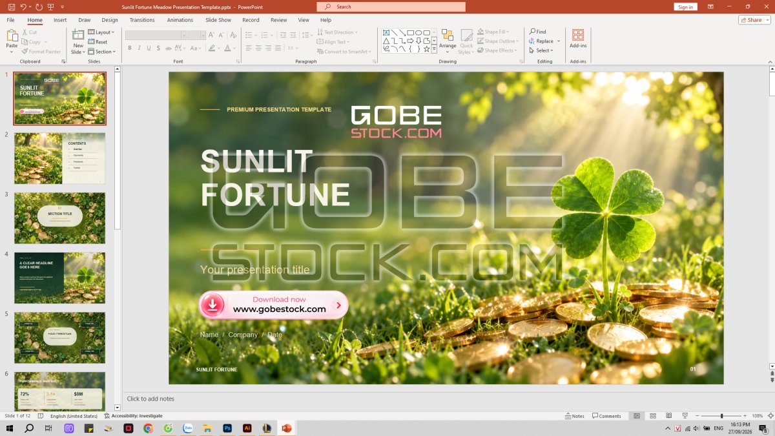Click the Sign in button

686,6
